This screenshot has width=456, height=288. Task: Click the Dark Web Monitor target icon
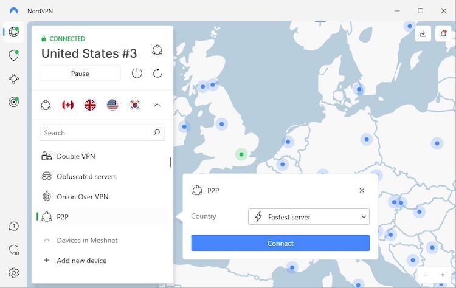[x=13, y=101]
